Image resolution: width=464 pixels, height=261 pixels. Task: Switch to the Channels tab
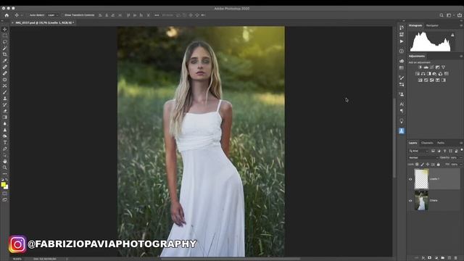427,143
